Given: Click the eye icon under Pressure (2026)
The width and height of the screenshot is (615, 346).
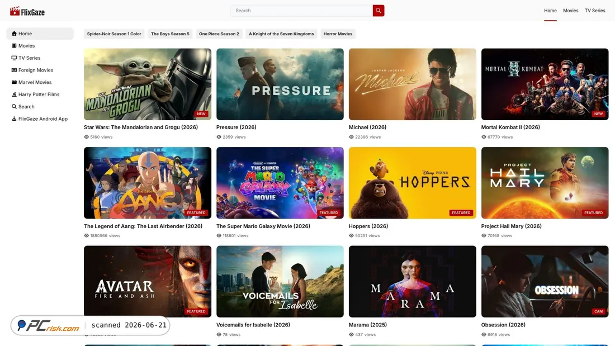Looking at the screenshot, I should [x=219, y=137].
